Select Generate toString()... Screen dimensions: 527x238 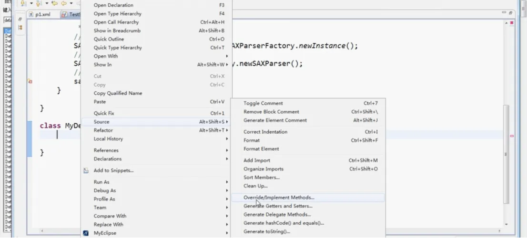tap(308, 232)
